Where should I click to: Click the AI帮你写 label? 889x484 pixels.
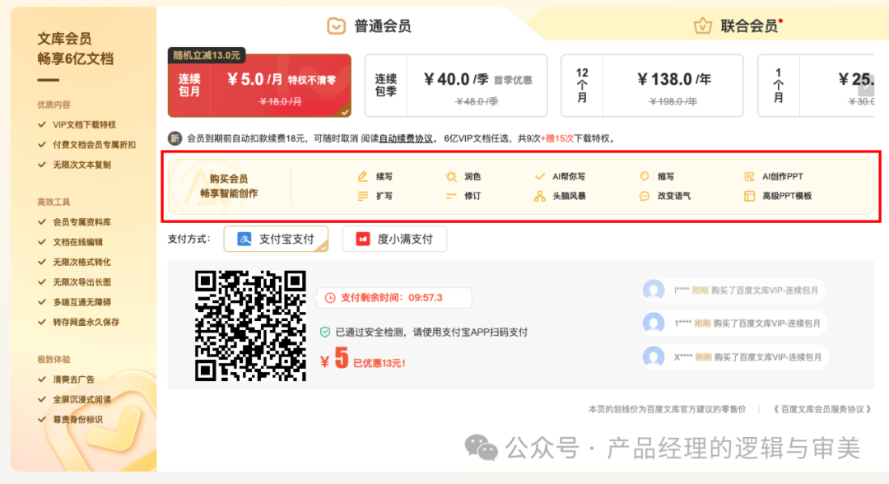(x=569, y=176)
